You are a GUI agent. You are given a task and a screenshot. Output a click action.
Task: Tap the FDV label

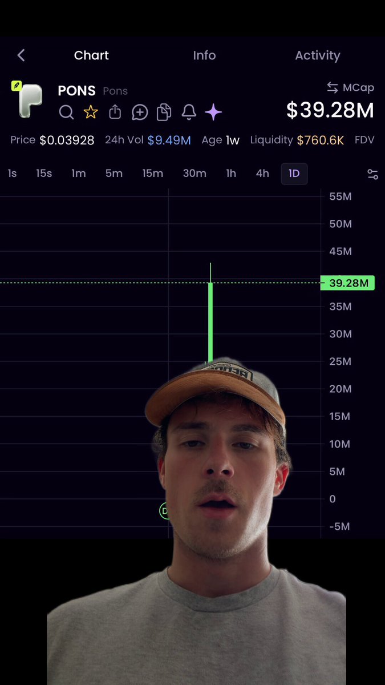(364, 140)
